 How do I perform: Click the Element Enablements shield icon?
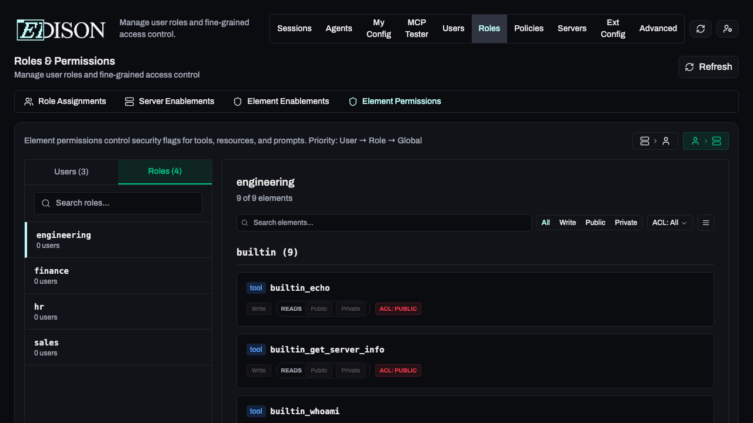(237, 101)
